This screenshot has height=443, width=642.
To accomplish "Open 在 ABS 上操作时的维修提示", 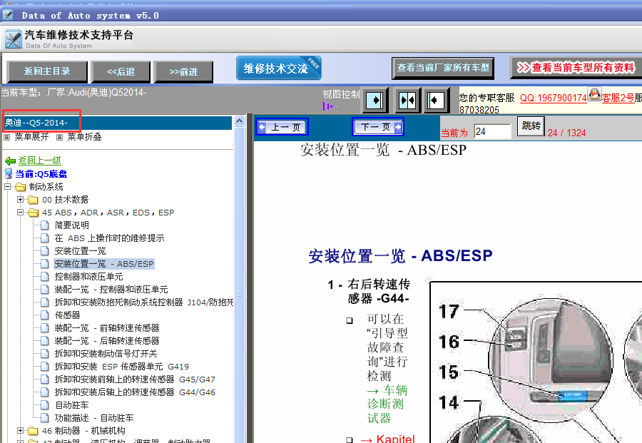I will [x=109, y=238].
